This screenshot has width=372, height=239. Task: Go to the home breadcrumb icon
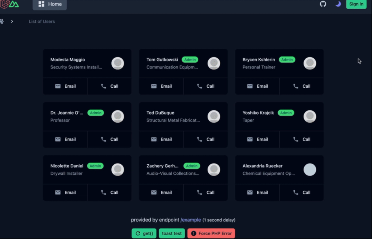click(x=1, y=21)
